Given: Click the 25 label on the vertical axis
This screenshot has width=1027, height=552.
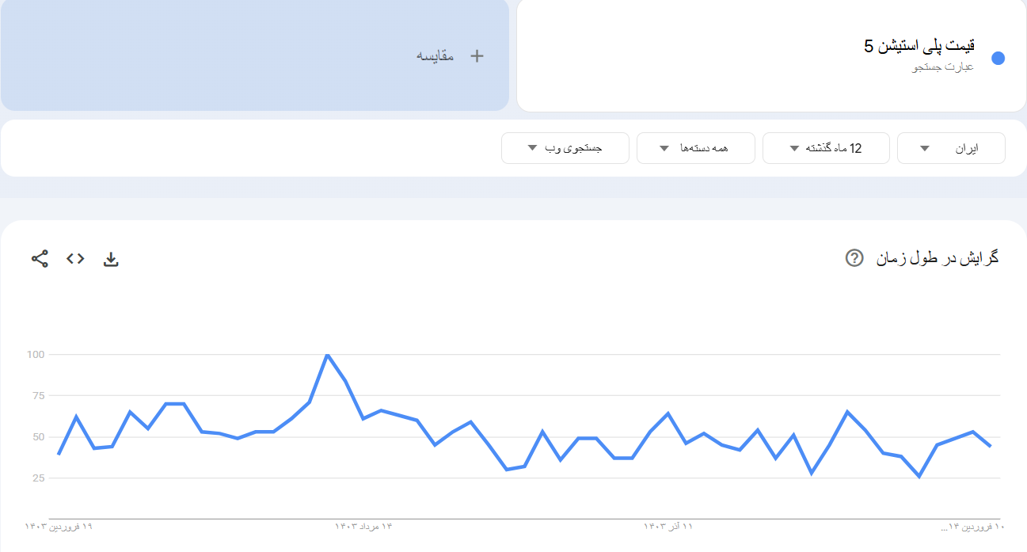Looking at the screenshot, I should [38, 478].
